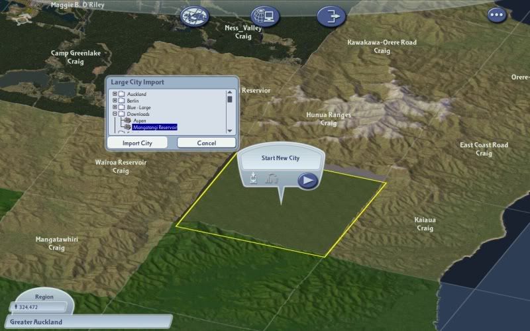Click the Cancel button
The height and width of the screenshot is (331, 530).
click(x=207, y=143)
